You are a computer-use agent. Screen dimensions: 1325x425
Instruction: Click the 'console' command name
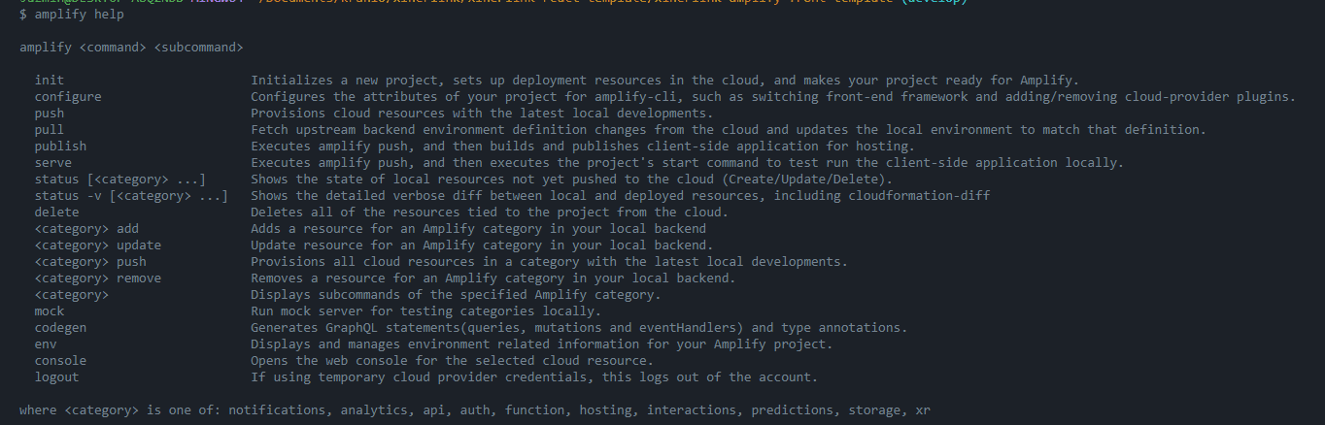point(60,361)
